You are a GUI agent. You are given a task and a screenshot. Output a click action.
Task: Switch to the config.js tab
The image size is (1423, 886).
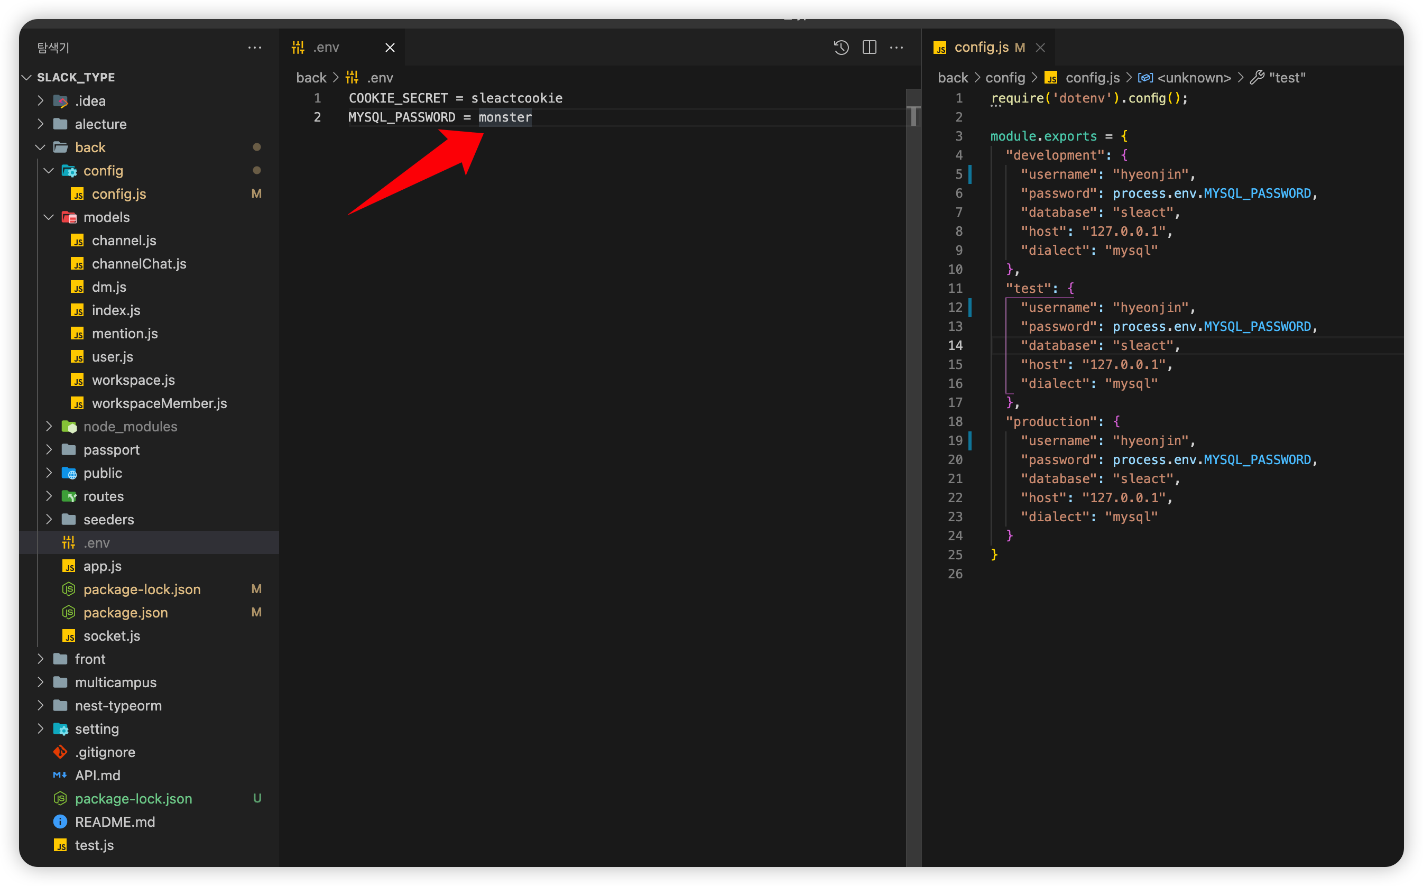(981, 48)
